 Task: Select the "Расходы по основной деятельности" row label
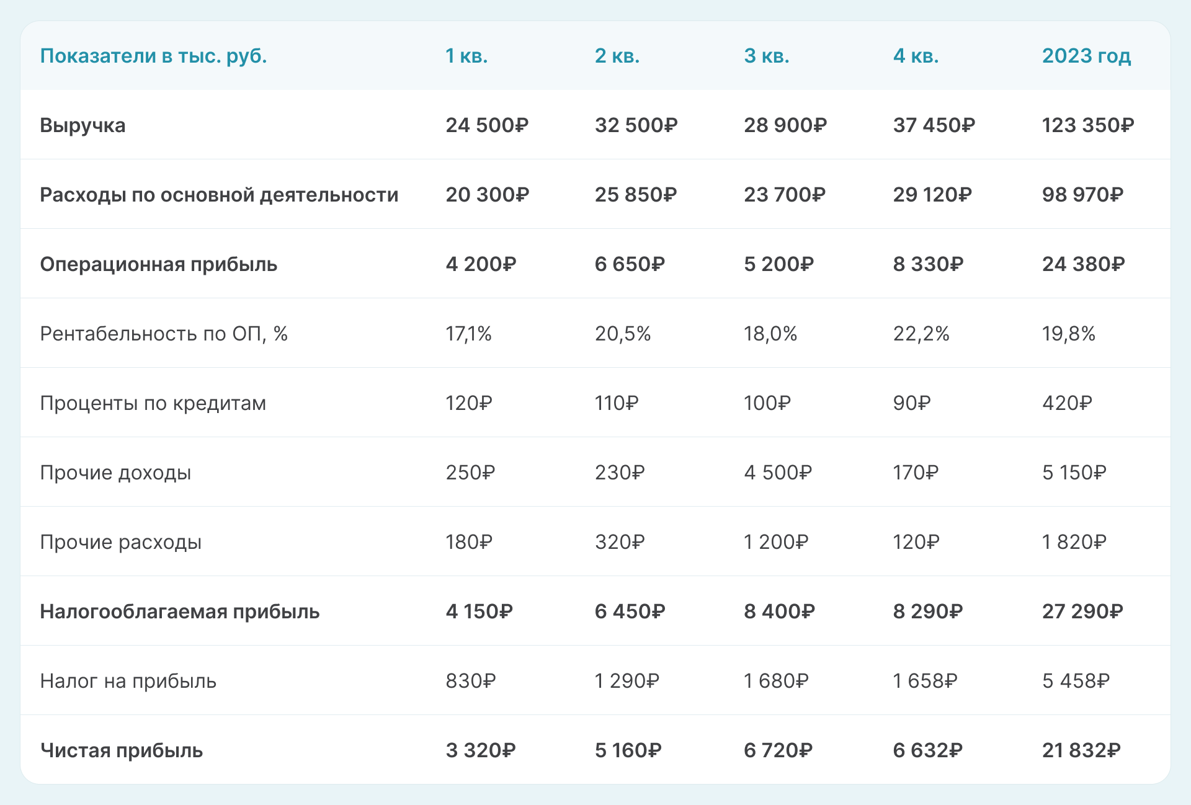click(219, 195)
